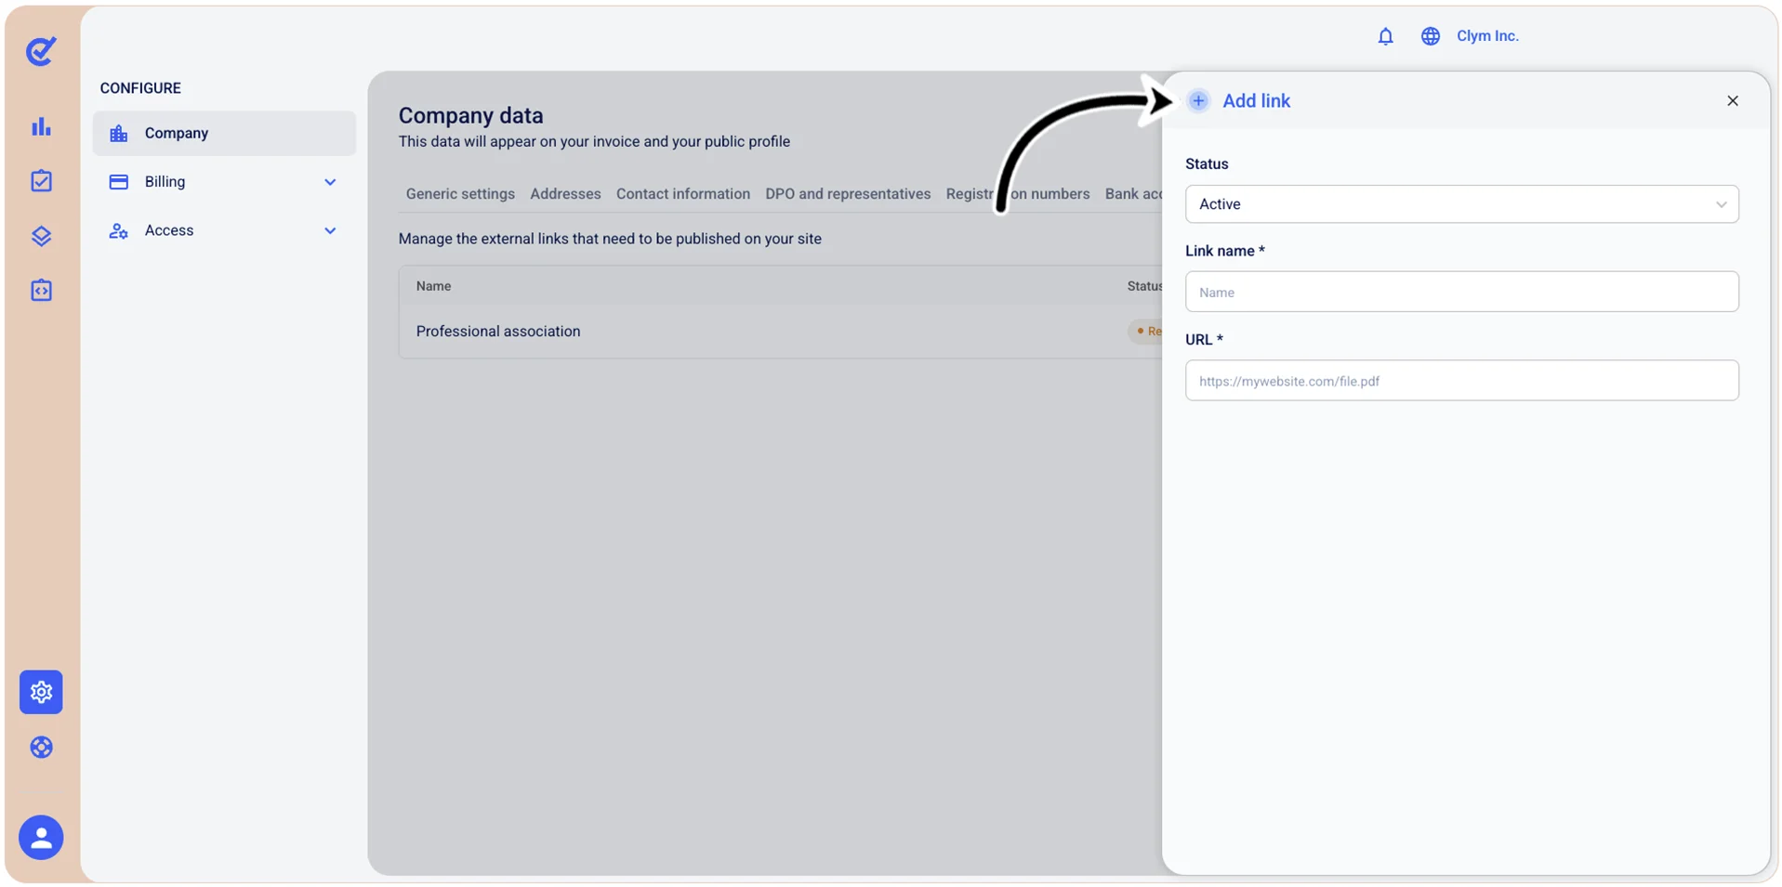The width and height of the screenshot is (1782, 887).
Task: Open the Status dropdown showing Active
Action: [x=1461, y=204]
